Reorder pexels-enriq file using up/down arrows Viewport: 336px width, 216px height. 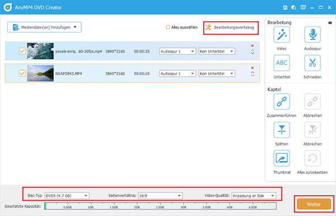(253, 52)
